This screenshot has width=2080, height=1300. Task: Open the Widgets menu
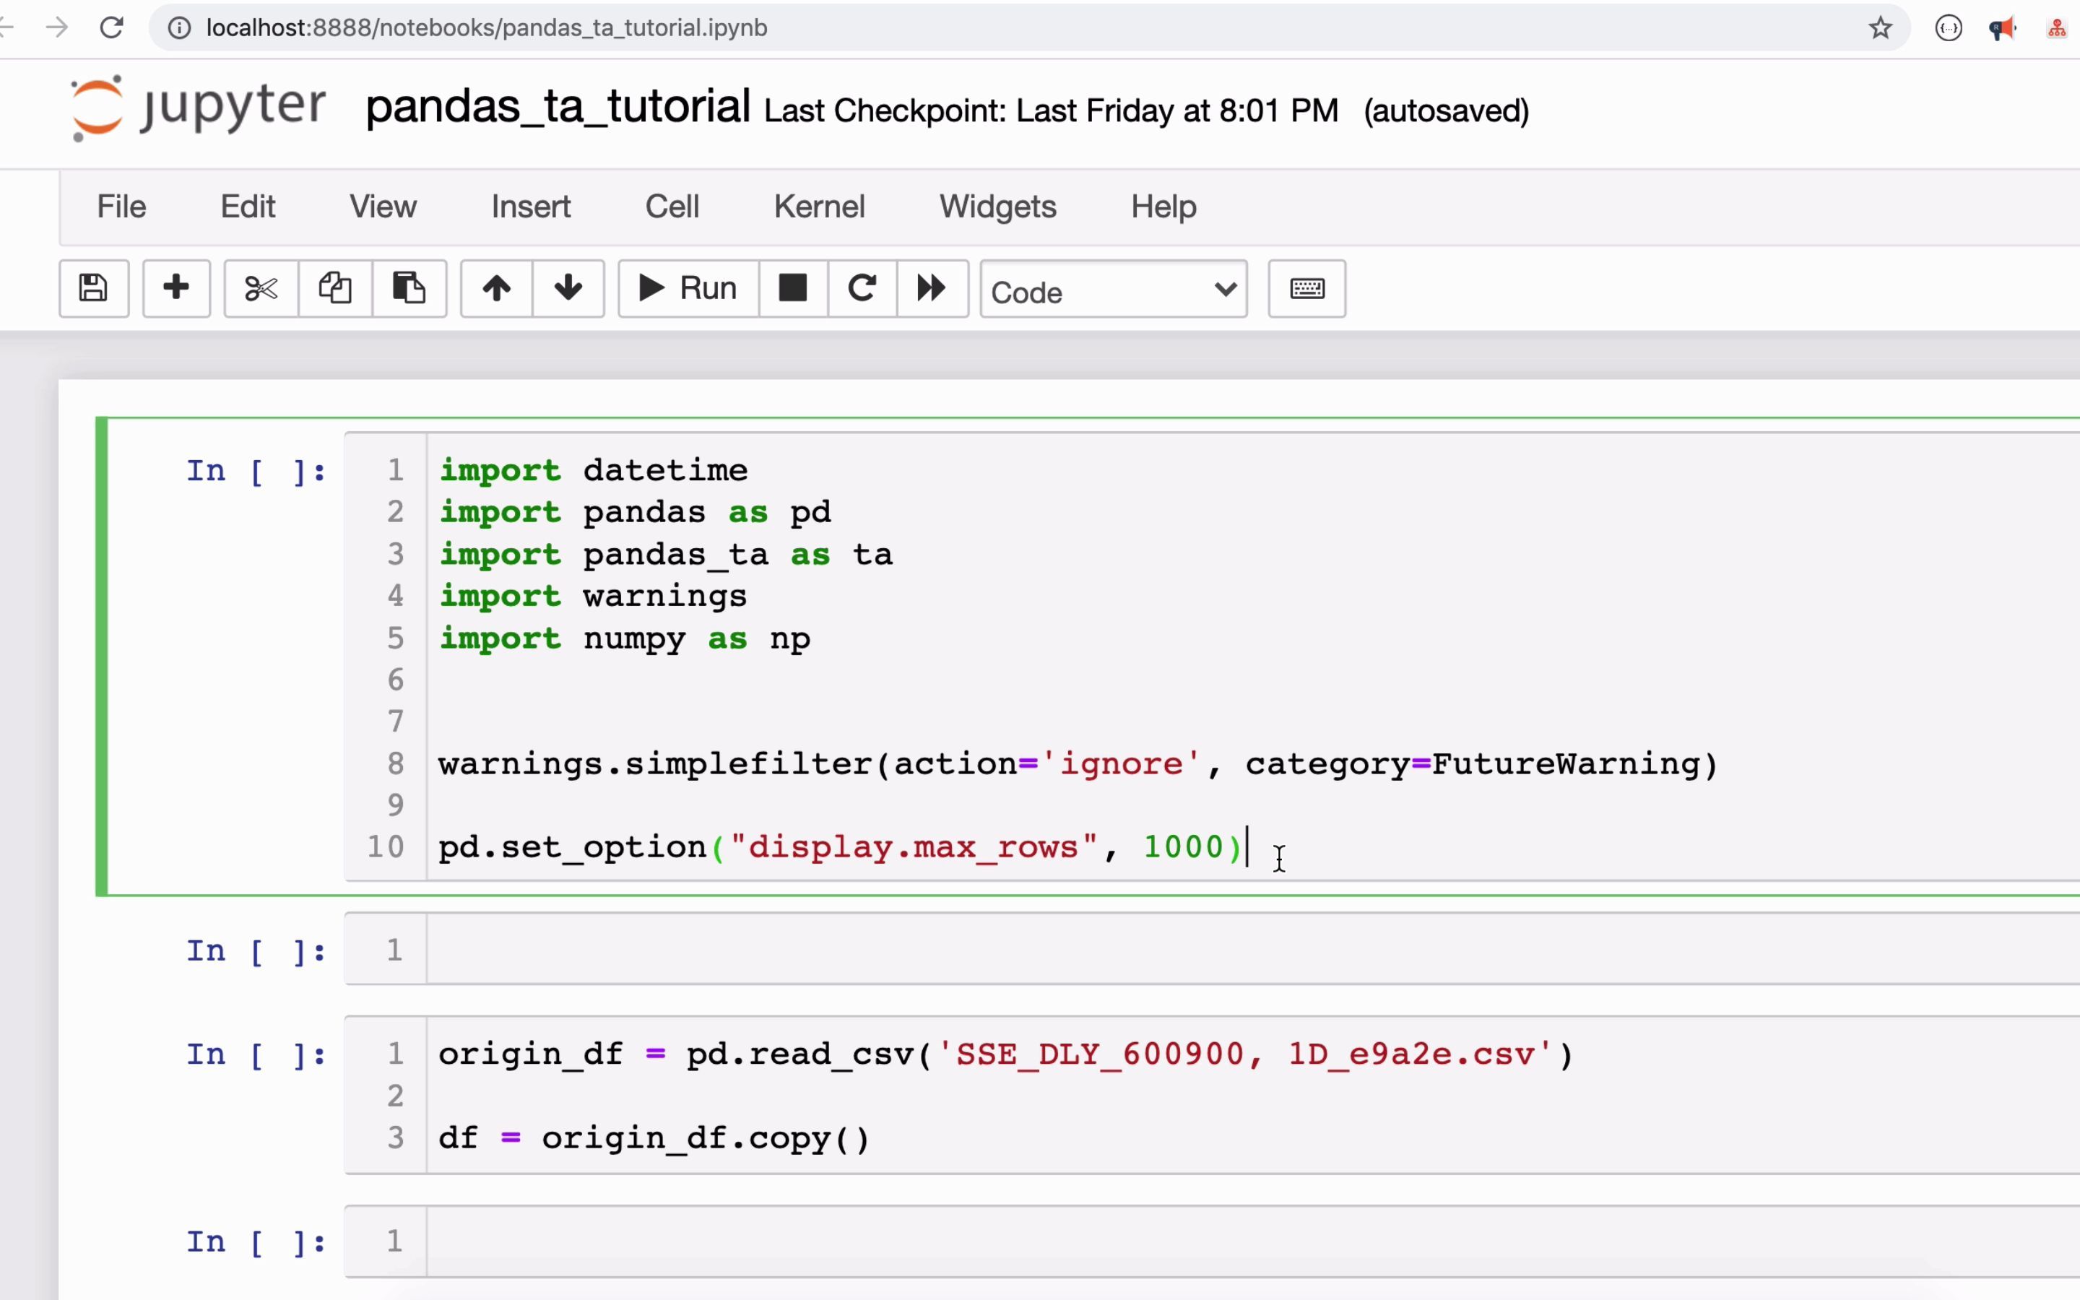997,207
